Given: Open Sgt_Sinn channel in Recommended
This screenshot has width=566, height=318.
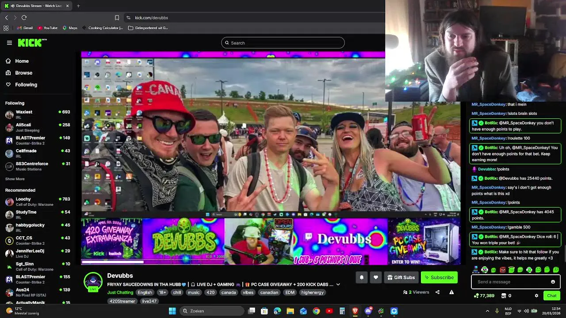Looking at the screenshot, I should pyautogui.click(x=38, y=266).
